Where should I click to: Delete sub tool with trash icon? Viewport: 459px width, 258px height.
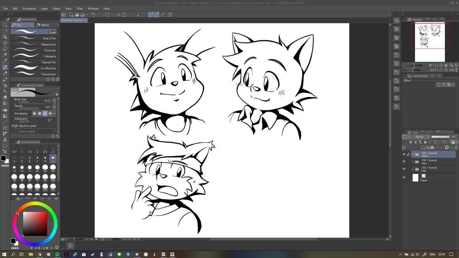(58, 80)
